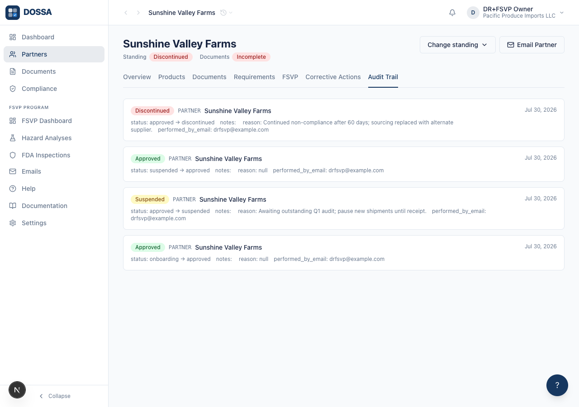Switch to the Requirements tab
Screen dimensions: 579x407
(x=254, y=77)
